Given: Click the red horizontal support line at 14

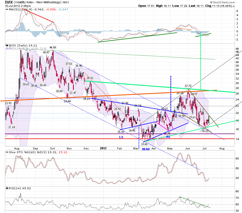Looking at the screenshot, I should pyautogui.click(x=120, y=139).
